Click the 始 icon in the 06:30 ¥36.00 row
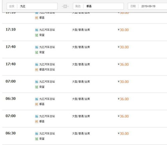The image size is (167, 145). (x=36, y=99)
